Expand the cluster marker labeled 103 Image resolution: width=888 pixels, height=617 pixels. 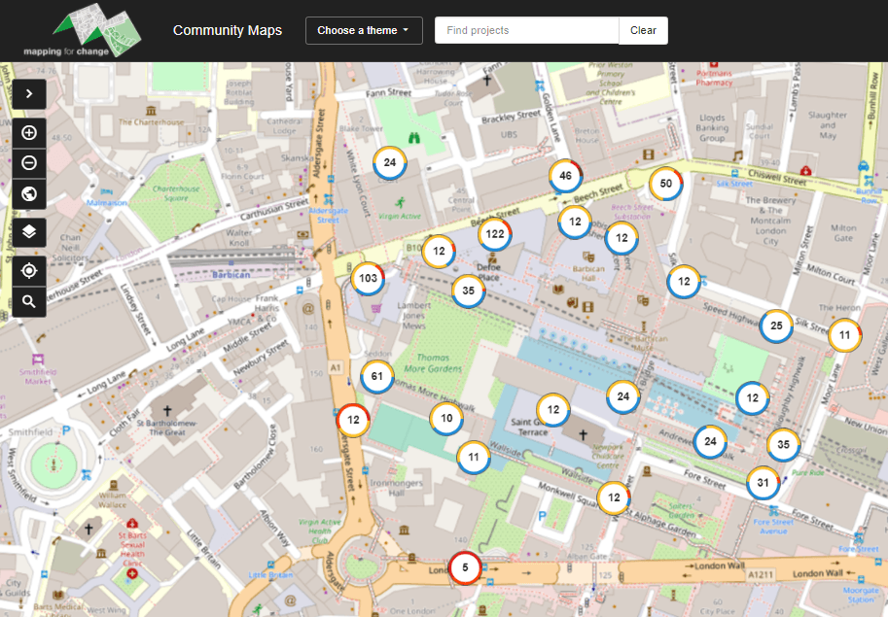point(368,278)
